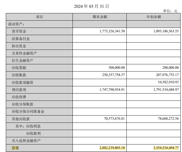
Task: Select 预付款项 opening balance 1,791,534,688.97
Action: click(x=166, y=90)
